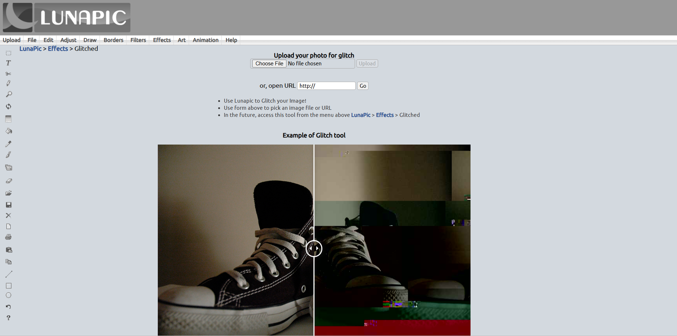
Task: Choose the Paint Bucket fill tool
Action: [x=9, y=131]
